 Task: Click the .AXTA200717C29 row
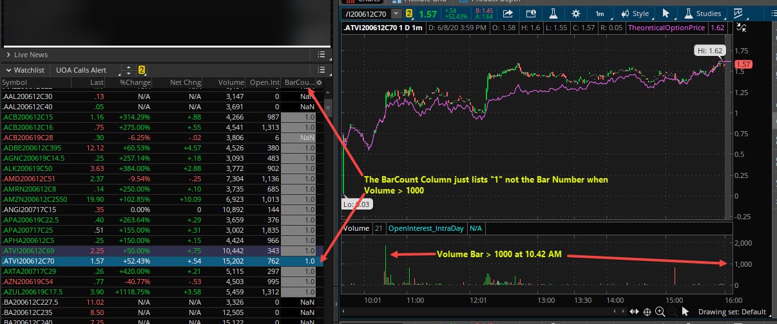161,271
